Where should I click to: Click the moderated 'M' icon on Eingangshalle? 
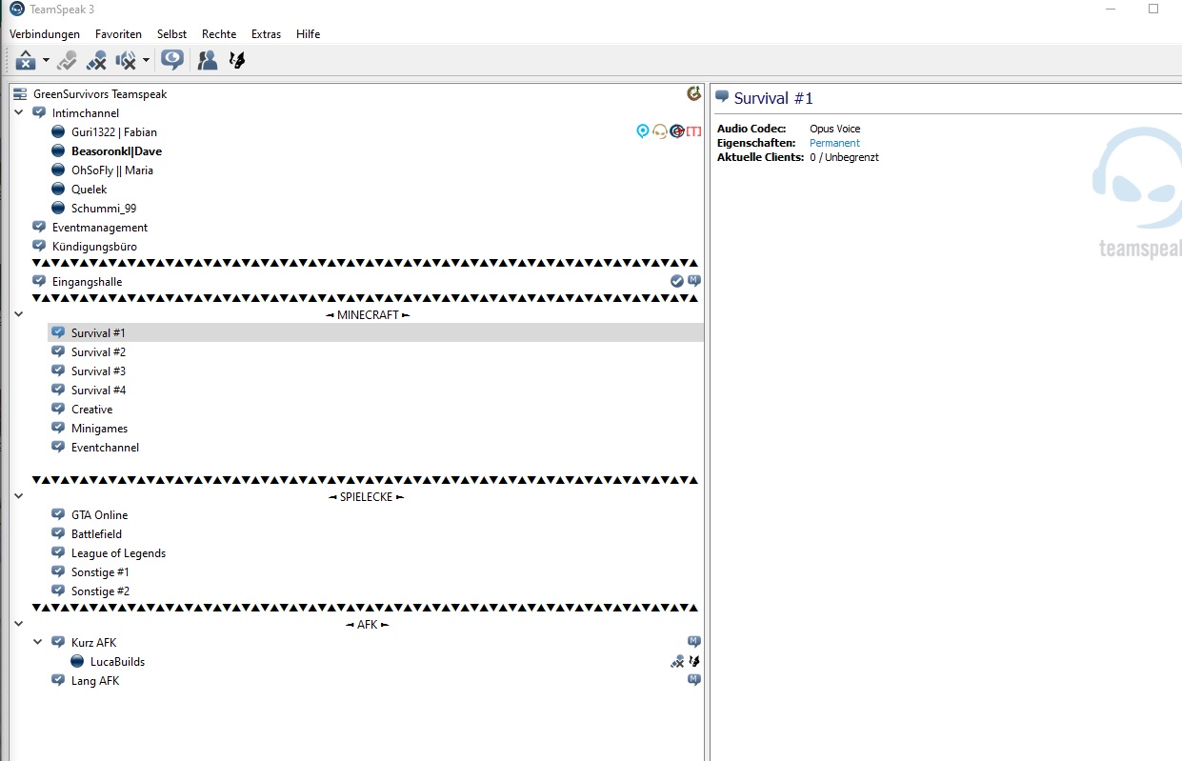tap(694, 281)
